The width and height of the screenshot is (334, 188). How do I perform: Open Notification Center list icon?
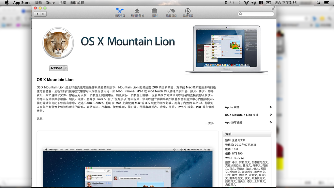(326, 3)
